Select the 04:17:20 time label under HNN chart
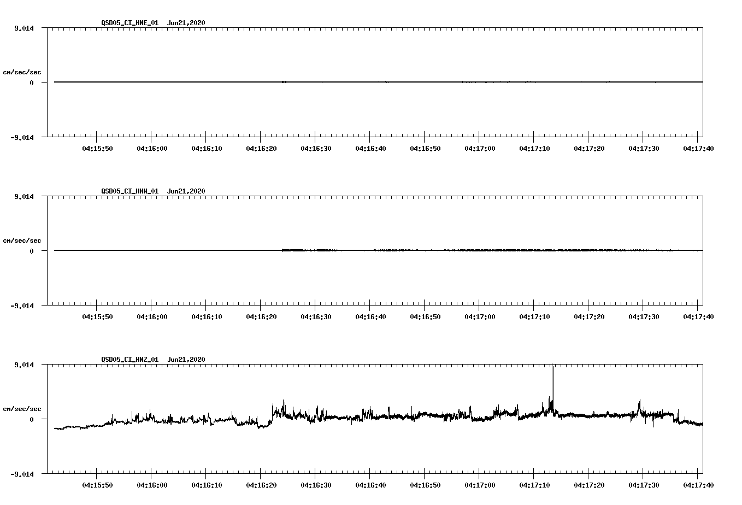This screenshot has width=742, height=505. 589,316
